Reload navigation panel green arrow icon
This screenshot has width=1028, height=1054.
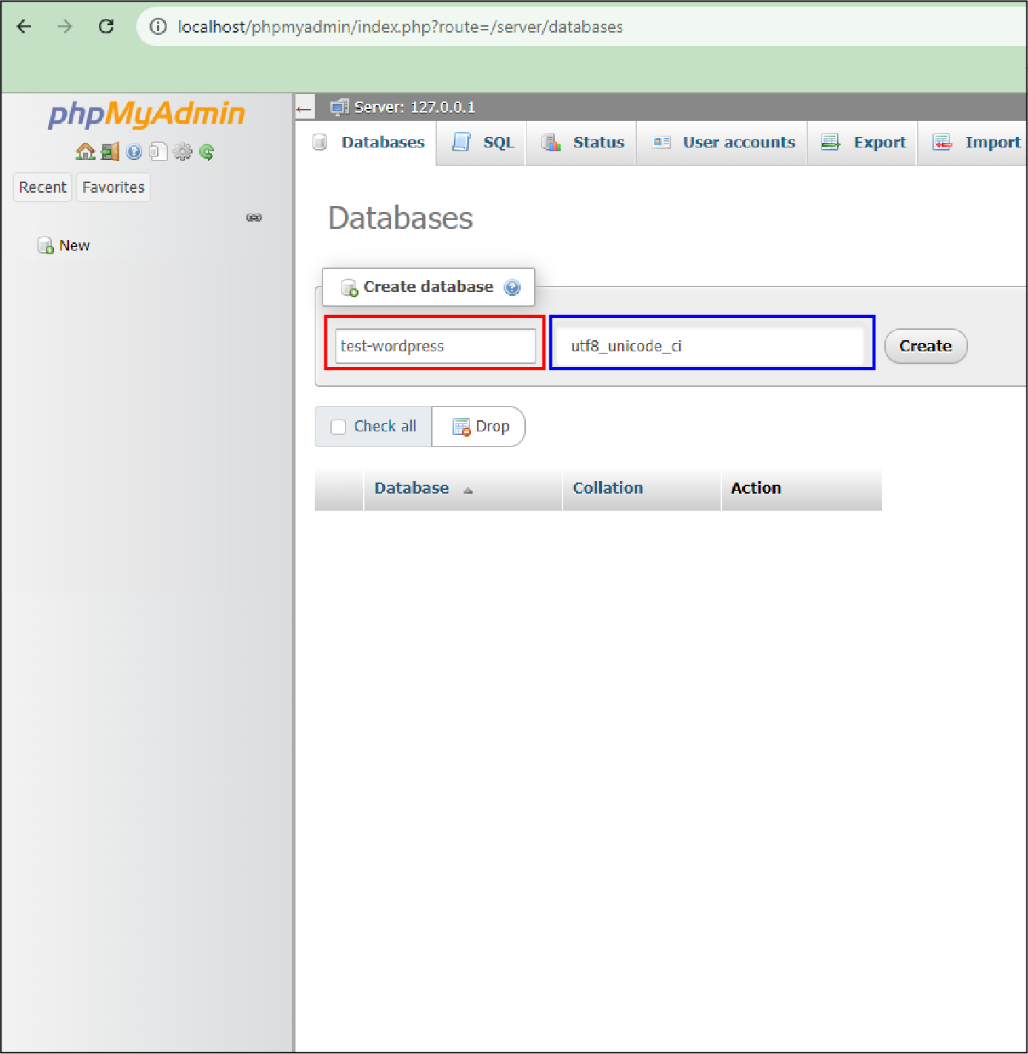[x=207, y=152]
